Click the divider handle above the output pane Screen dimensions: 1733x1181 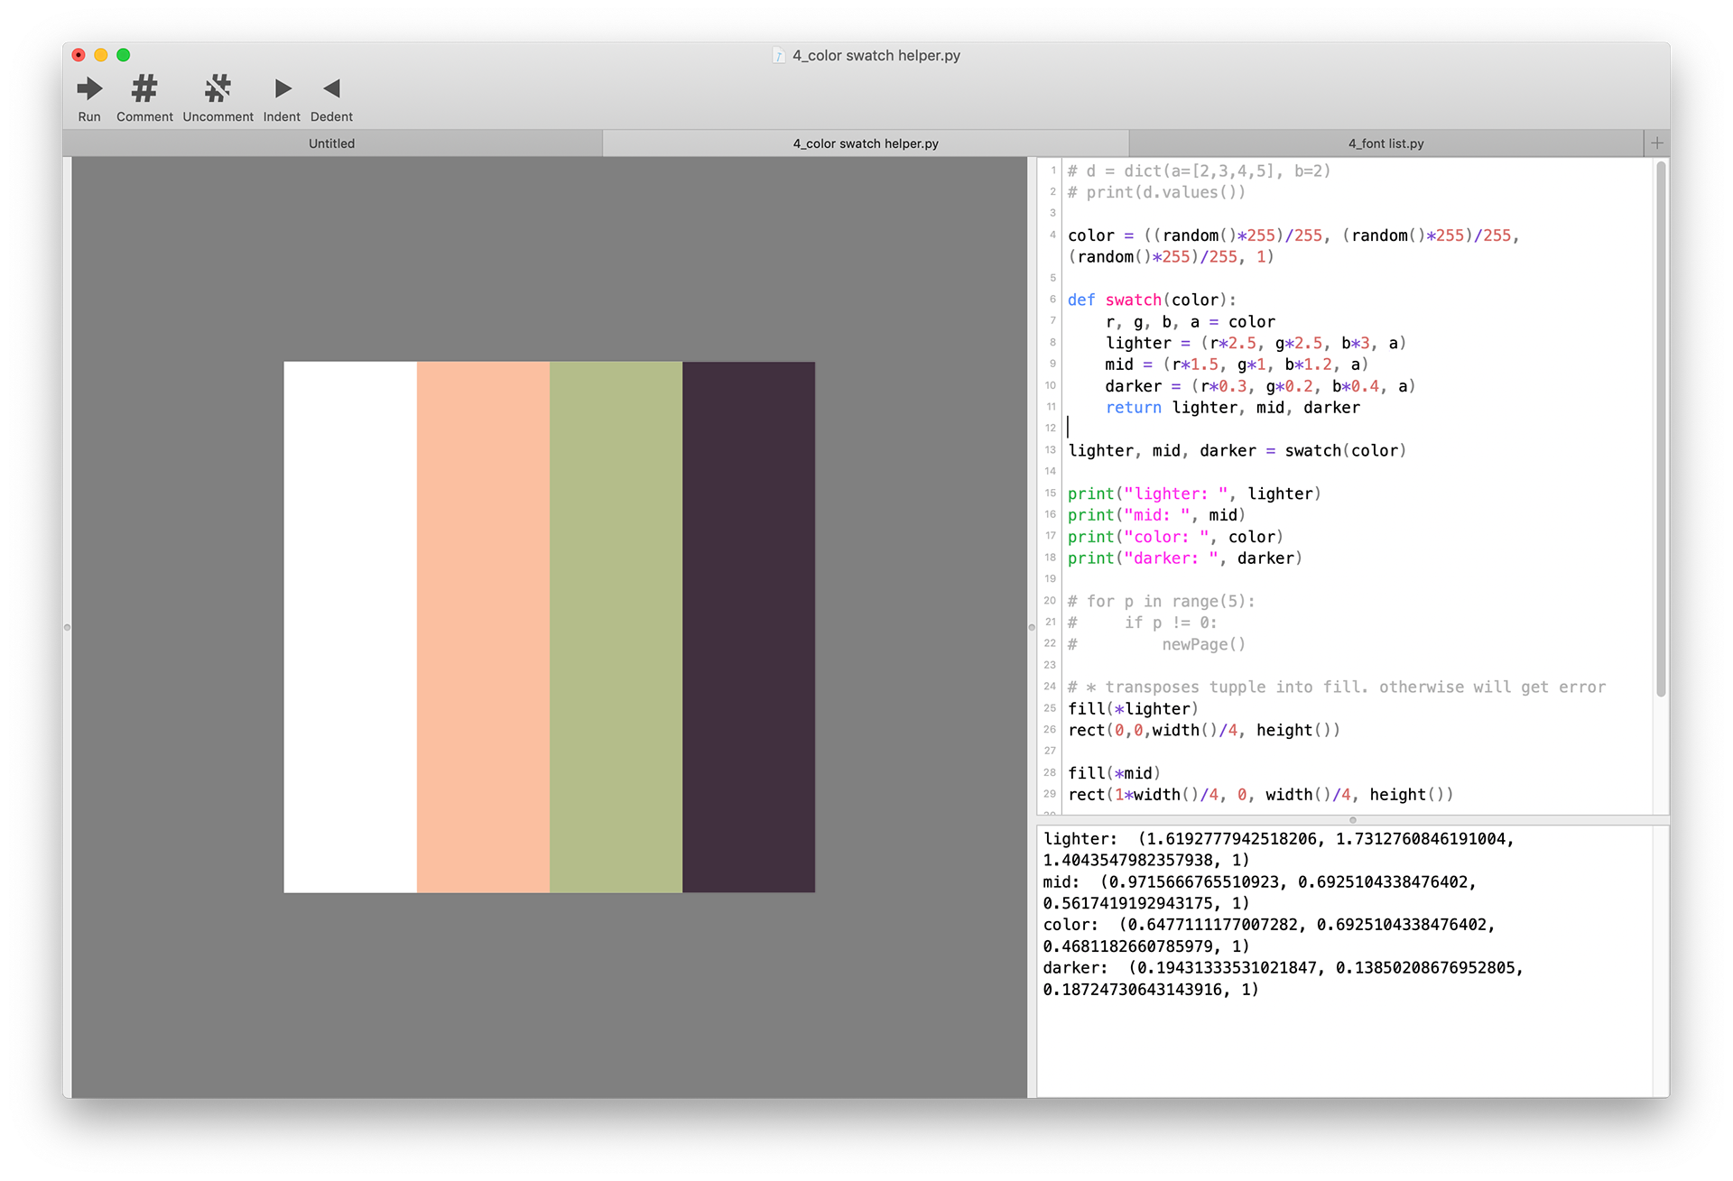[1352, 820]
